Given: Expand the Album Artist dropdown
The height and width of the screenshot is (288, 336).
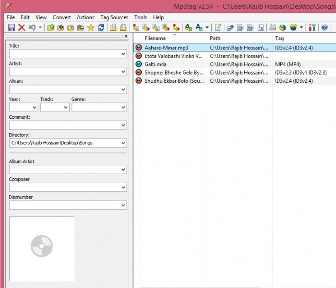Looking at the screenshot, I should coord(123,170).
